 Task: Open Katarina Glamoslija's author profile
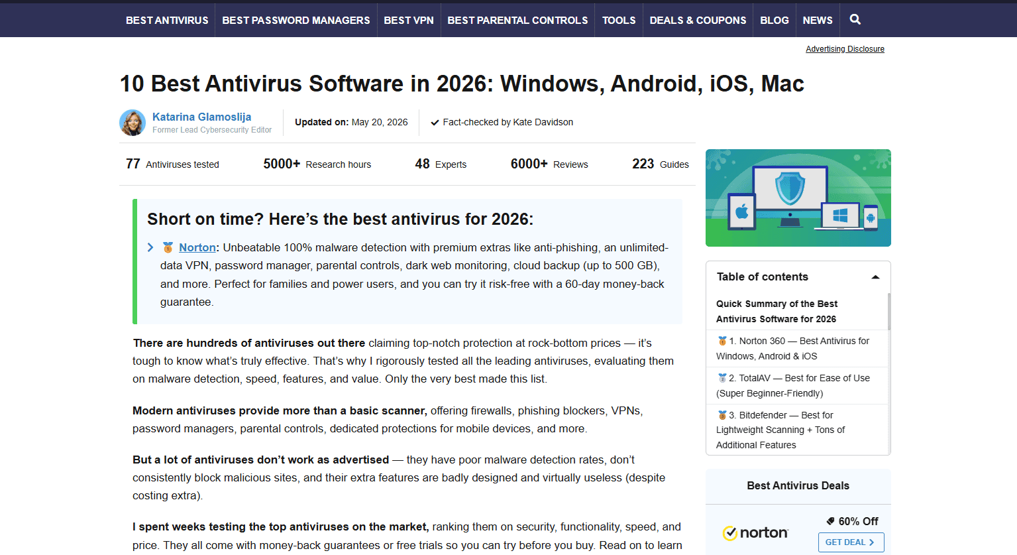(x=201, y=117)
